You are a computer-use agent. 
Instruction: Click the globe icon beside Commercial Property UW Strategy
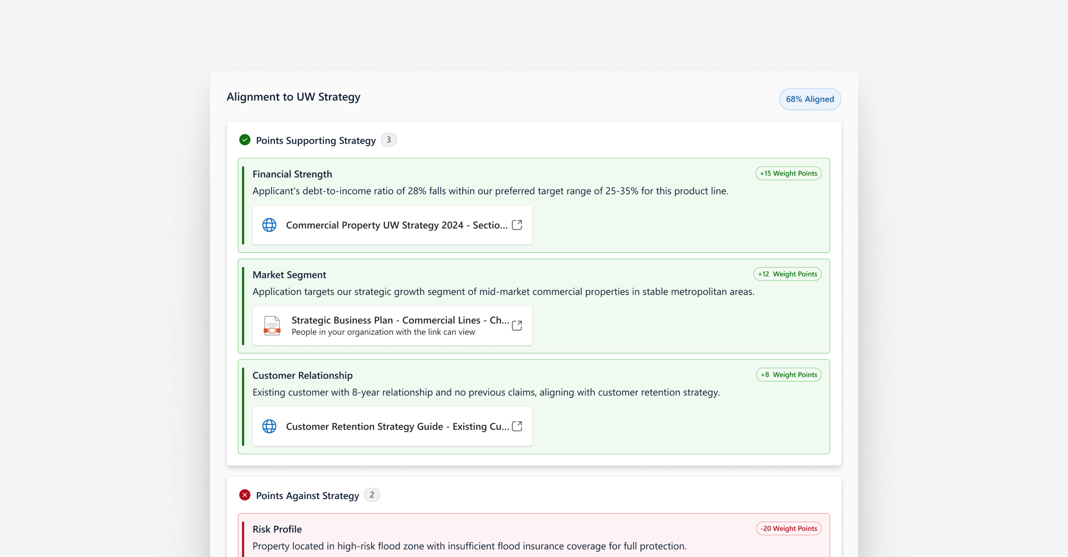pyautogui.click(x=269, y=225)
